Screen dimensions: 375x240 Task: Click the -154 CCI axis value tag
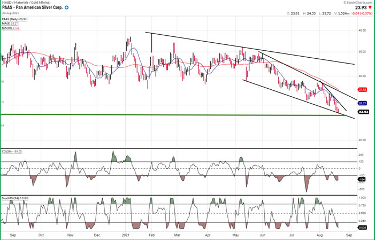[x=362, y=179]
